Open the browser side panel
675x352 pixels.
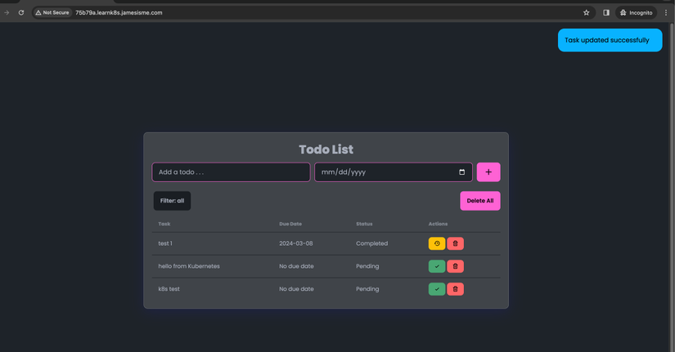click(606, 13)
